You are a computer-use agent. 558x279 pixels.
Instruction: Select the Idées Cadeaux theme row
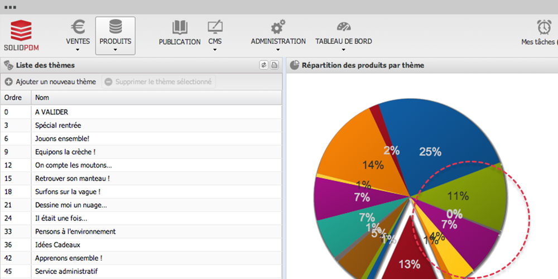pos(141,245)
